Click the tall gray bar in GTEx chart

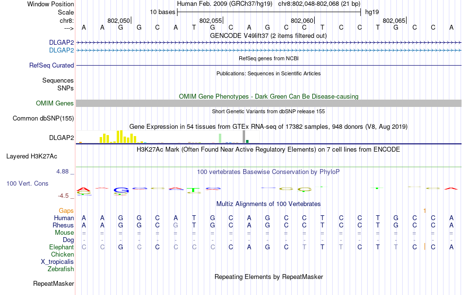(x=244, y=137)
